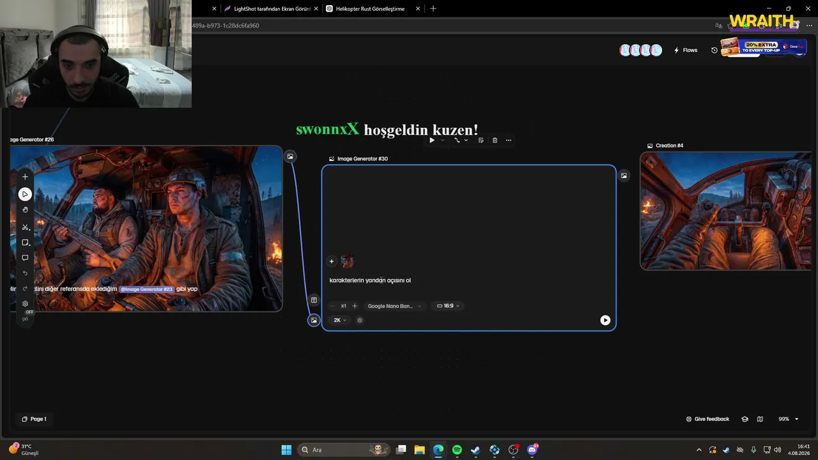Generate image with the white play button
This screenshot has height=460, width=818.
pos(605,320)
